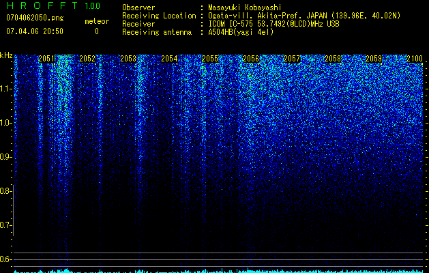Click the 2100 time marker
Image resolution: width=429 pixels, height=273 pixels.
pyautogui.click(x=415, y=59)
